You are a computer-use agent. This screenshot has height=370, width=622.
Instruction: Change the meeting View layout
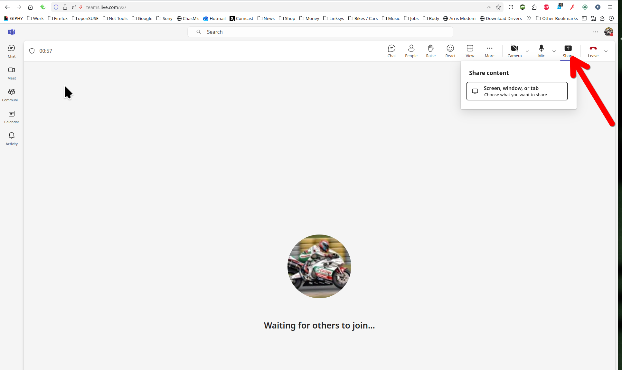point(470,51)
